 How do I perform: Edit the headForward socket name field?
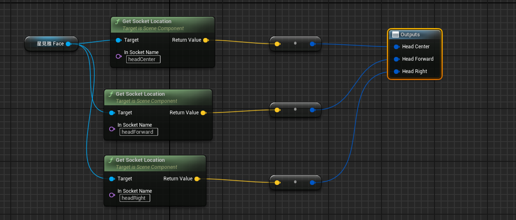pos(139,132)
